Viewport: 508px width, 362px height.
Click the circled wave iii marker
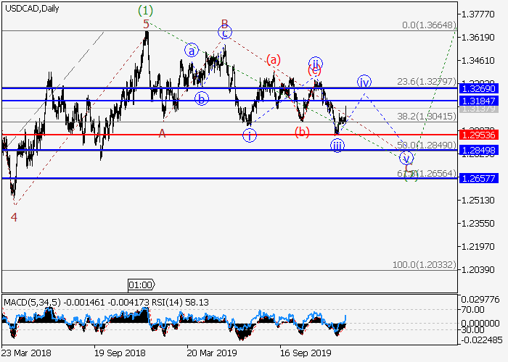(337, 146)
